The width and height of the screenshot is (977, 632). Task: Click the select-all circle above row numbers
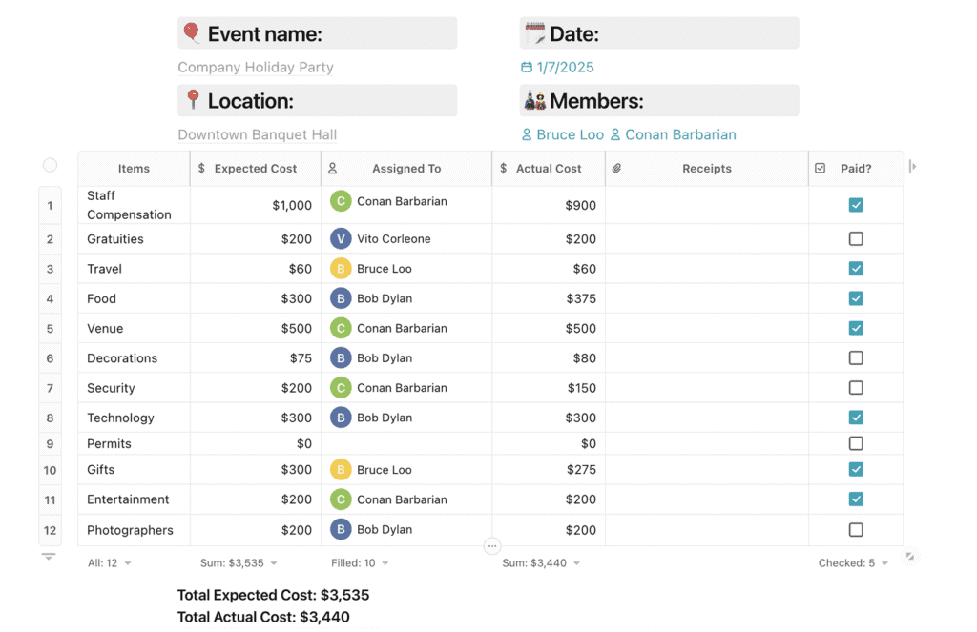[50, 165]
